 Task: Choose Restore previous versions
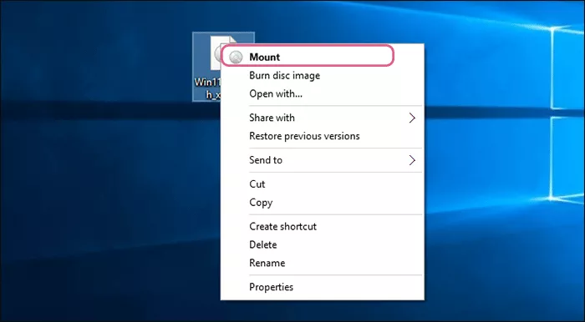point(323,136)
